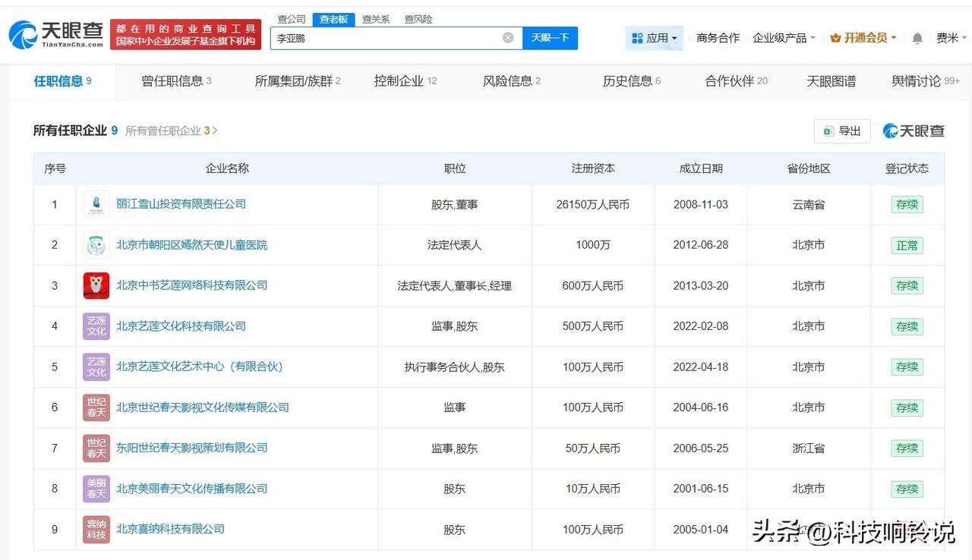Clear the search box with the x icon
This screenshot has height=560, width=972.
pos(507,37)
